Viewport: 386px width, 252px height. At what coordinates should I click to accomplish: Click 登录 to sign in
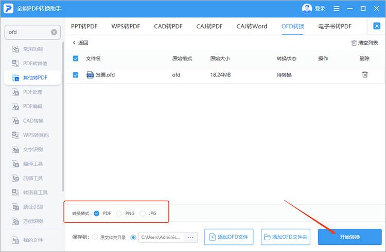pyautogui.click(x=320, y=9)
